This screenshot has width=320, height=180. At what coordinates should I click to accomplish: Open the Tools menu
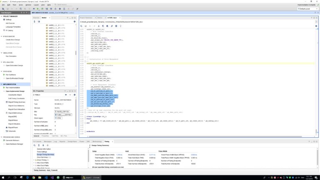coord(21,5)
